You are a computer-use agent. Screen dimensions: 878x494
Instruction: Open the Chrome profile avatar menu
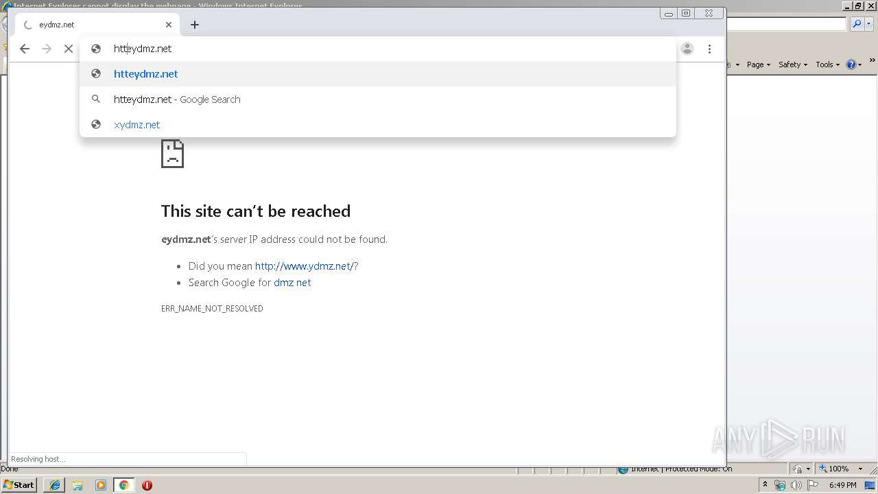coord(687,49)
